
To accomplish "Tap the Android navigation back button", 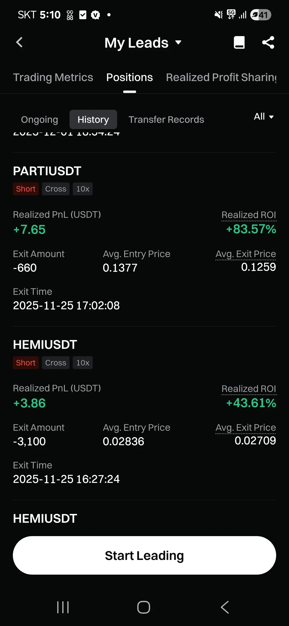I will [x=225, y=607].
